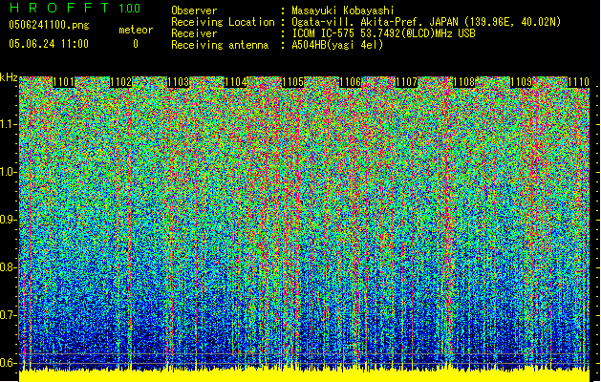This screenshot has width=601, height=382.
Task: Click the 1.1 frequency axis label
Action: click(9, 124)
